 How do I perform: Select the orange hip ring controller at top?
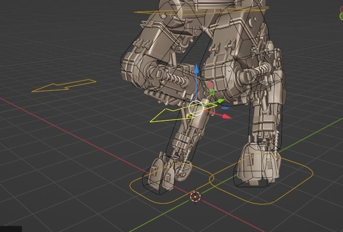(199, 11)
